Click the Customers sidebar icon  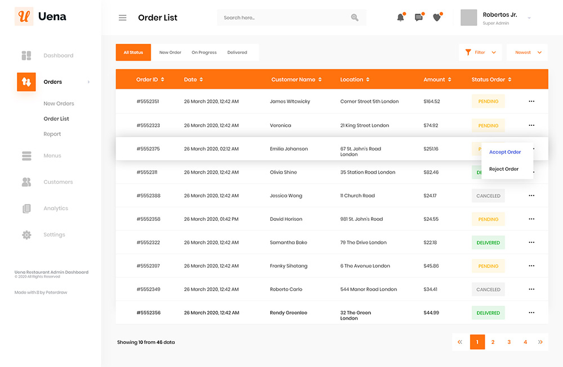26,182
